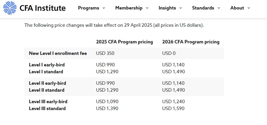Expand the chevron next to Insights
This screenshot has width=267, height=125.
181,8
